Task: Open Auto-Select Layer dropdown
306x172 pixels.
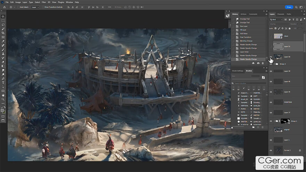Action: coord(35,7)
